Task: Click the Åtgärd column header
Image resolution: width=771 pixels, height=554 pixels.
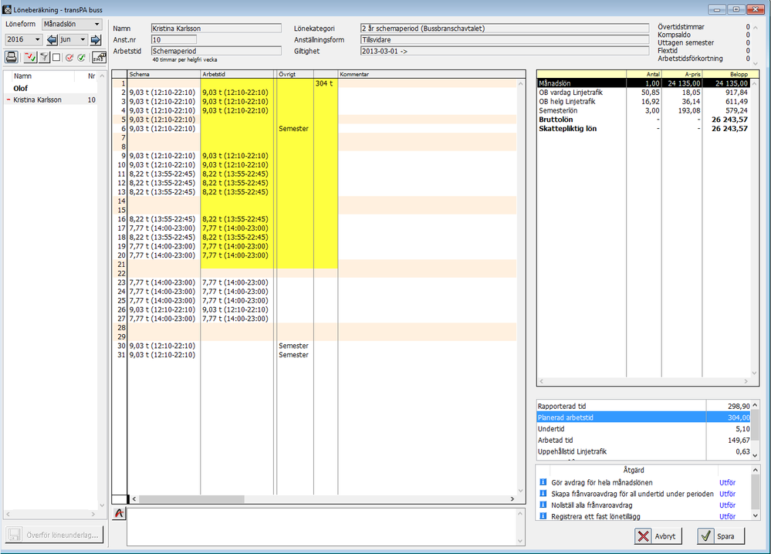Action: [634, 471]
